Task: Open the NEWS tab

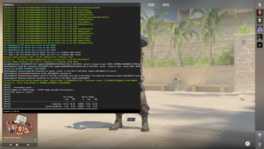Action: (x=166, y=5)
